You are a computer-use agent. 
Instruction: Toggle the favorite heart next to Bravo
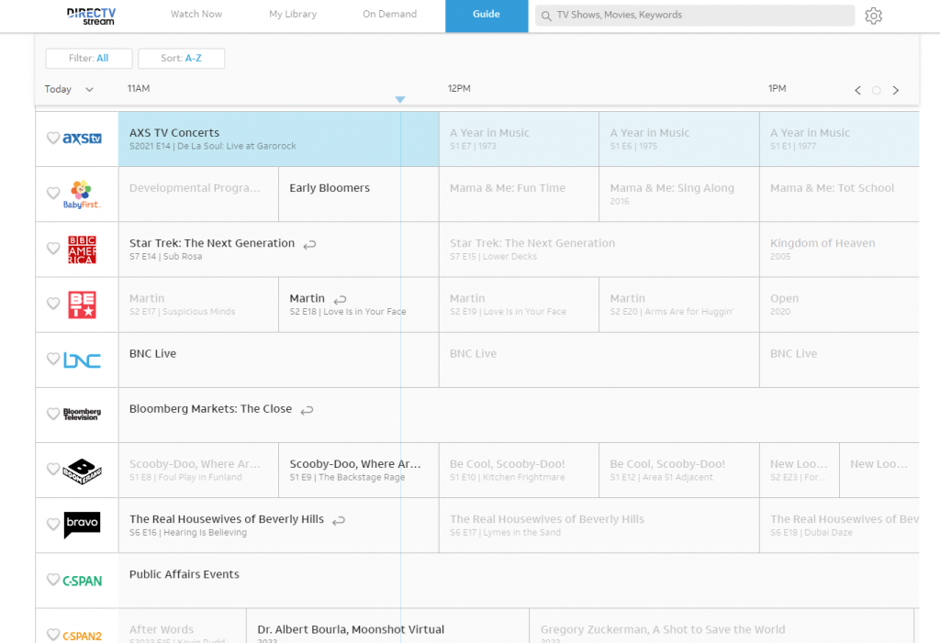(54, 525)
